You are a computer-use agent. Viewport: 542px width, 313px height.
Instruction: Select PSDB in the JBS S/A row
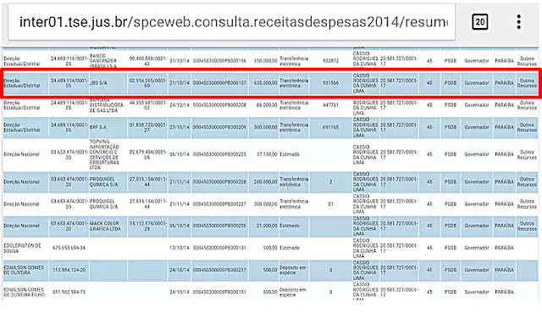point(451,83)
